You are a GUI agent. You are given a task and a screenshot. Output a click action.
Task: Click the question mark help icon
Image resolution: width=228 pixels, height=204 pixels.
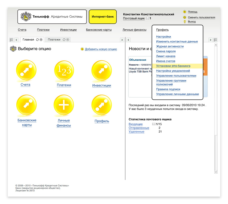tap(185, 12)
